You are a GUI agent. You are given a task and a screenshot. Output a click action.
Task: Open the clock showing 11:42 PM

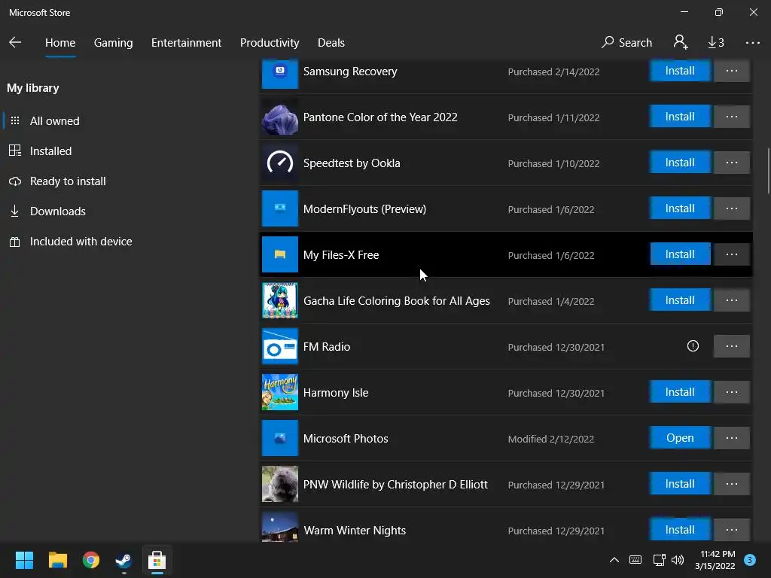point(715,560)
